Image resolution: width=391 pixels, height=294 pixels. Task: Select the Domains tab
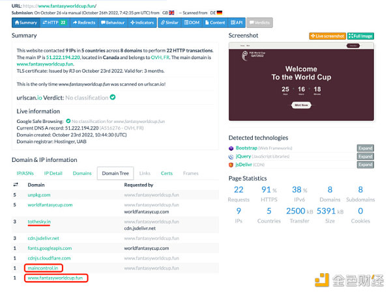(x=82, y=173)
